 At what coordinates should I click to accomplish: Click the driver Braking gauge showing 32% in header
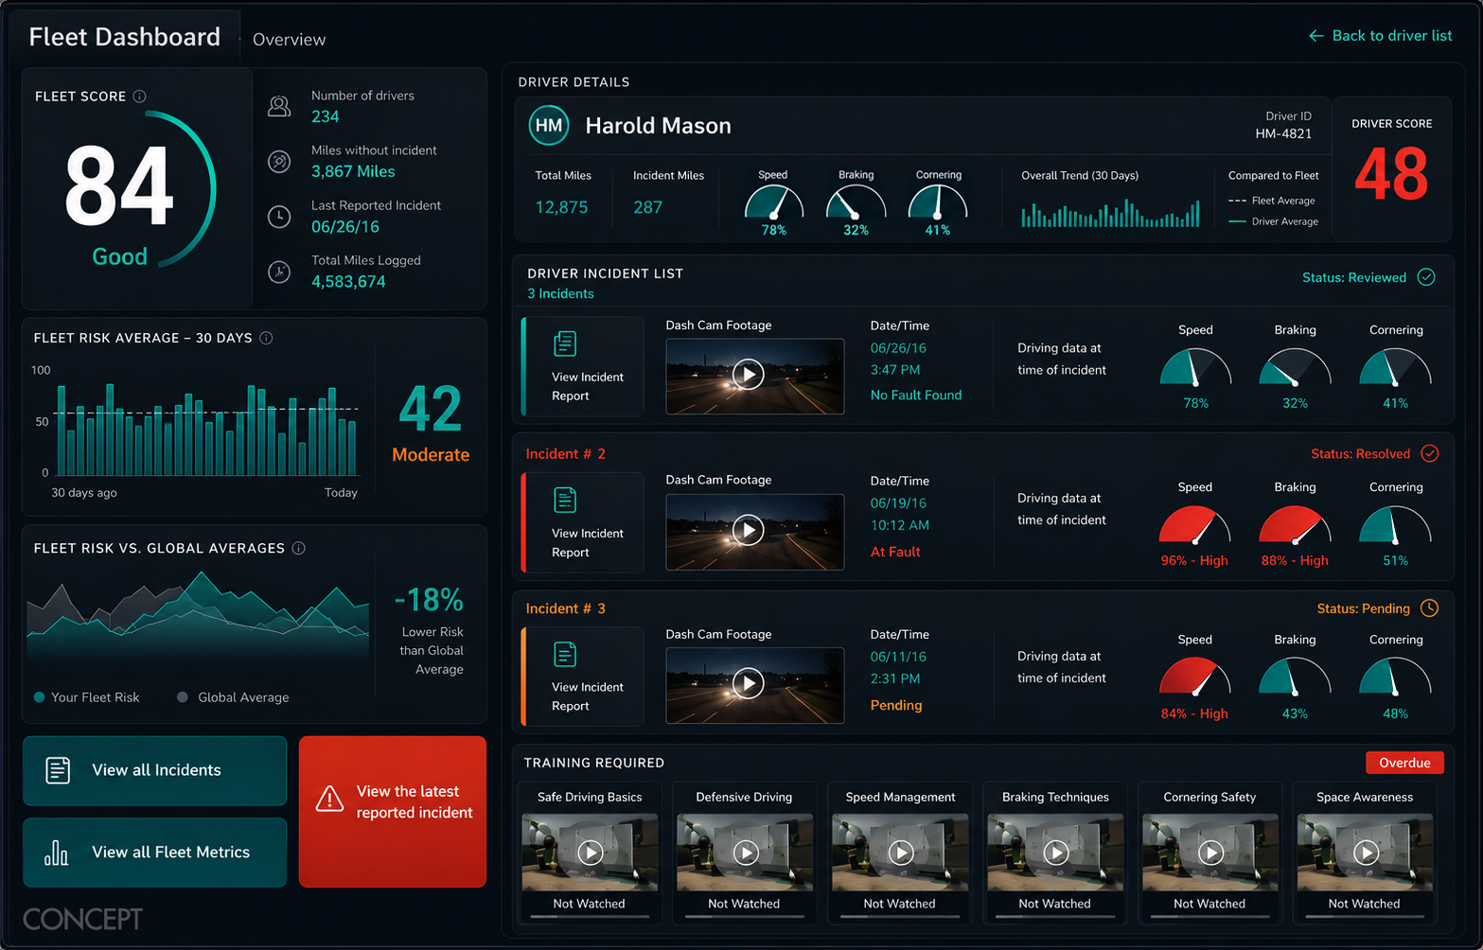click(856, 202)
